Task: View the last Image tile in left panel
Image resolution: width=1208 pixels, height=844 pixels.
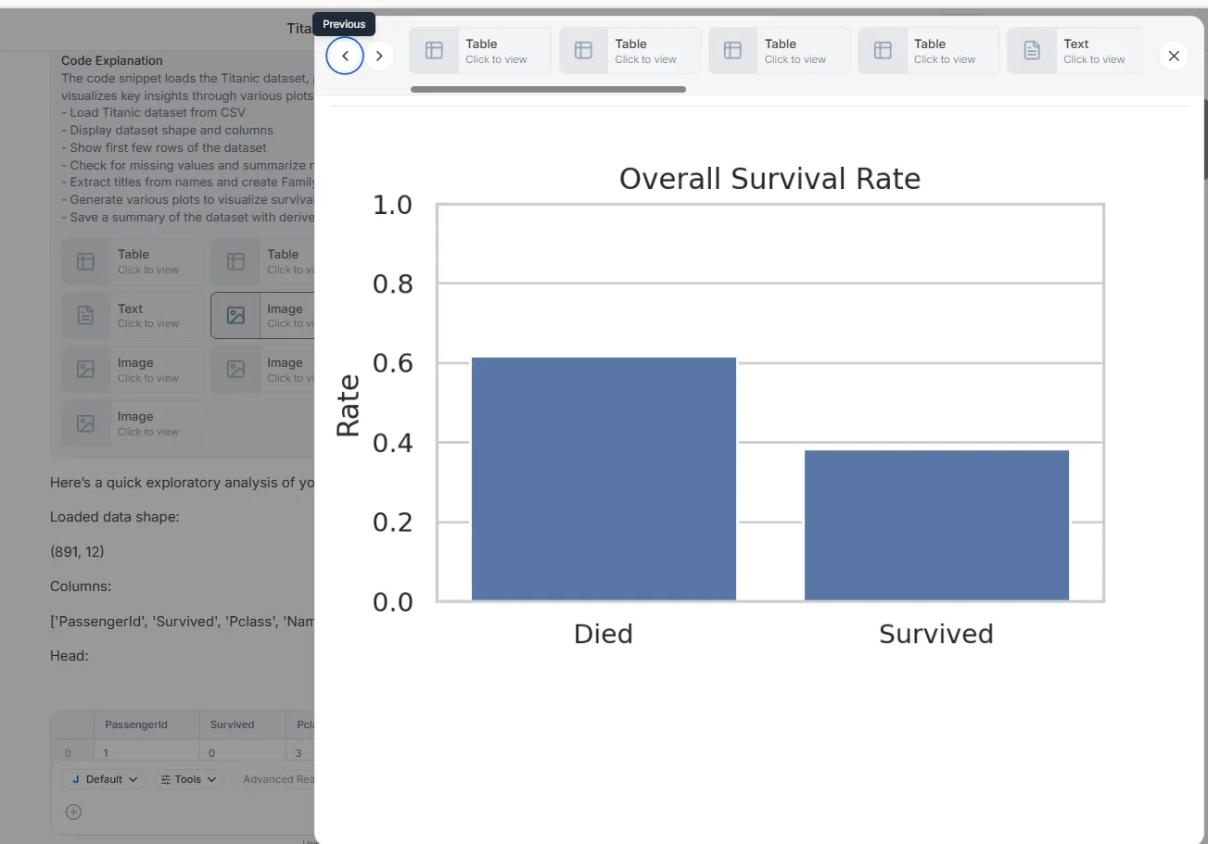Action: (132, 424)
